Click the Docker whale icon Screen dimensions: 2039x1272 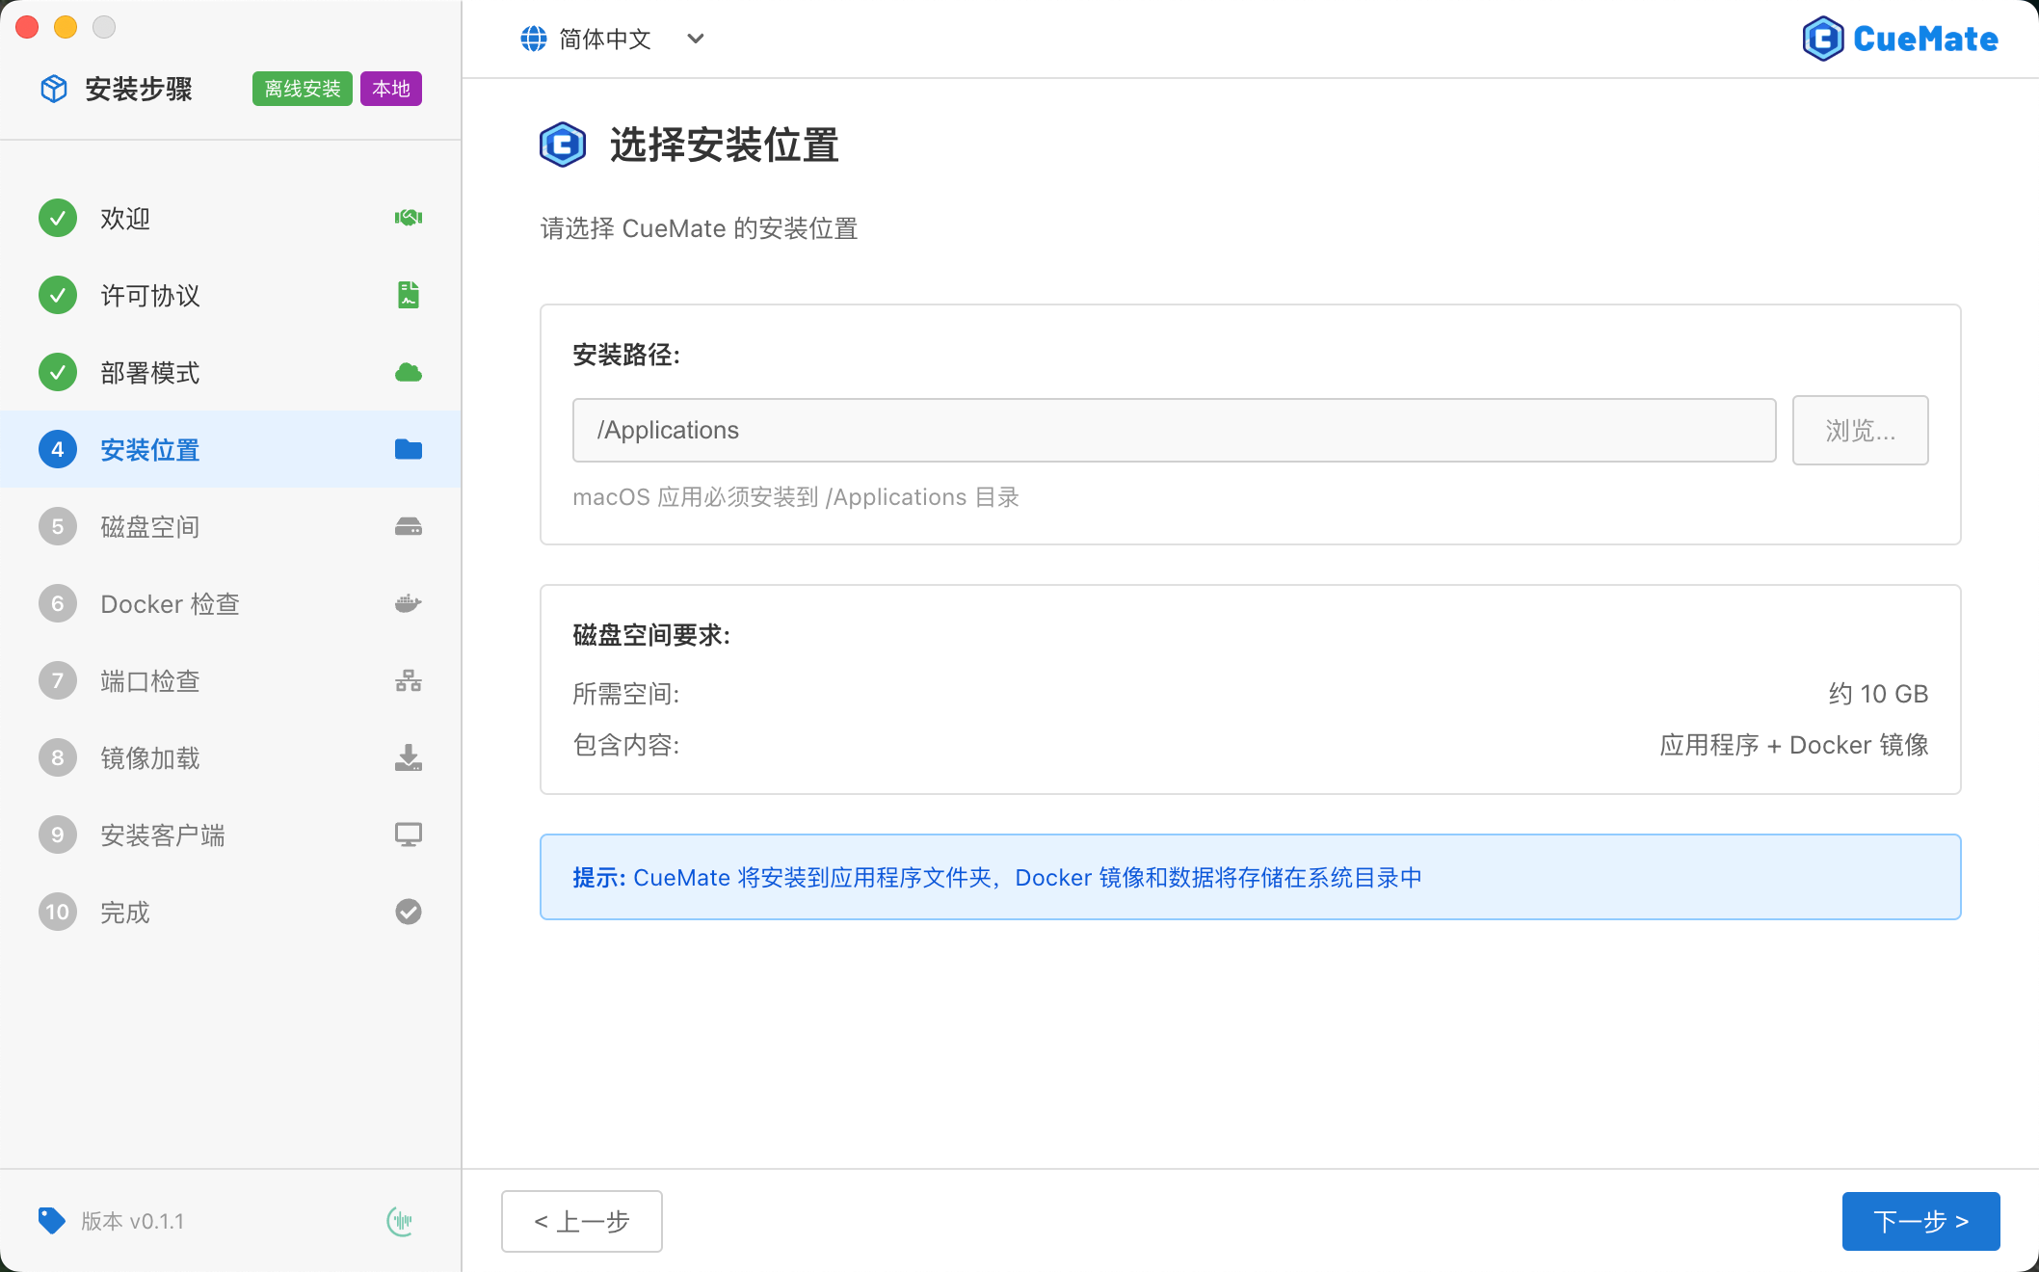coord(408,603)
